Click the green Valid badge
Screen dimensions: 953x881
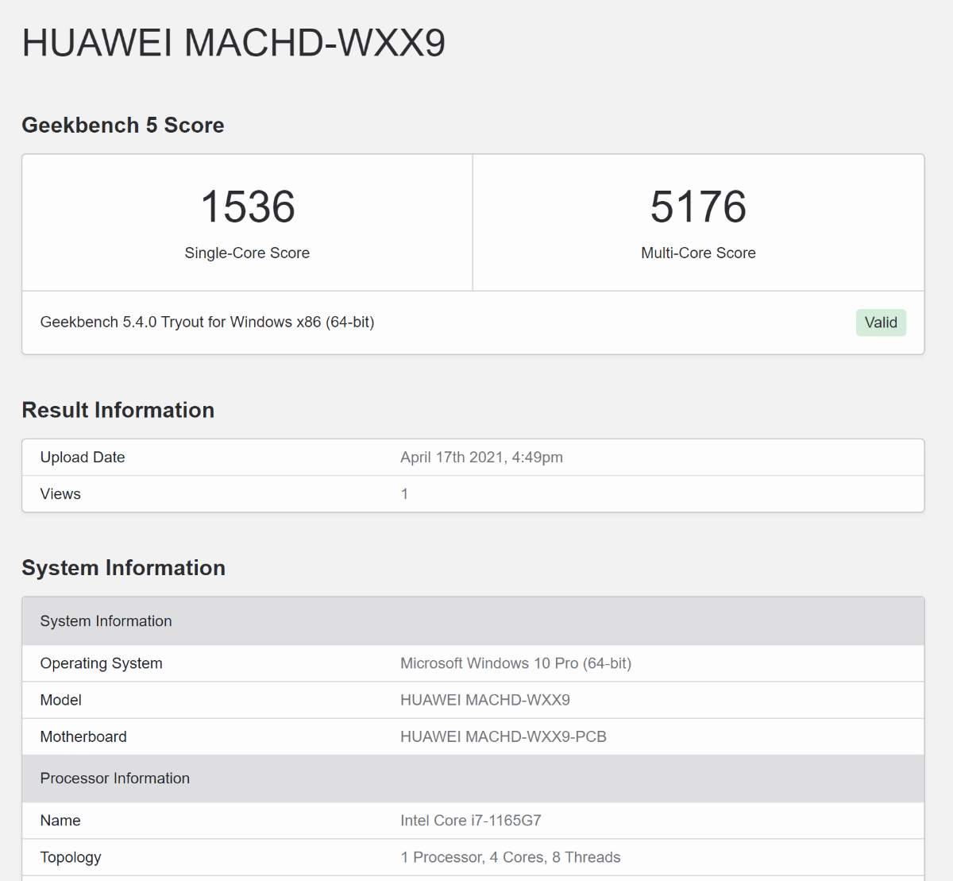(881, 323)
